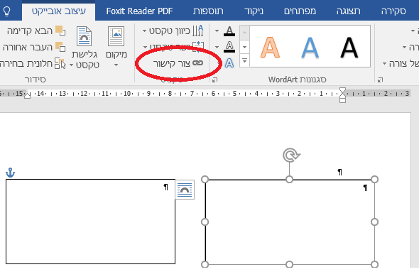Open the כיוון טקסט text direction menu

173,31
